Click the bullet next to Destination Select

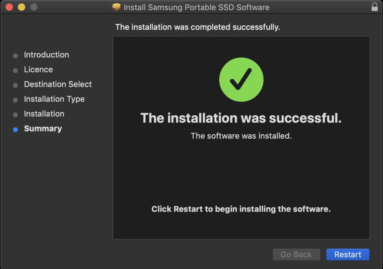click(x=15, y=84)
